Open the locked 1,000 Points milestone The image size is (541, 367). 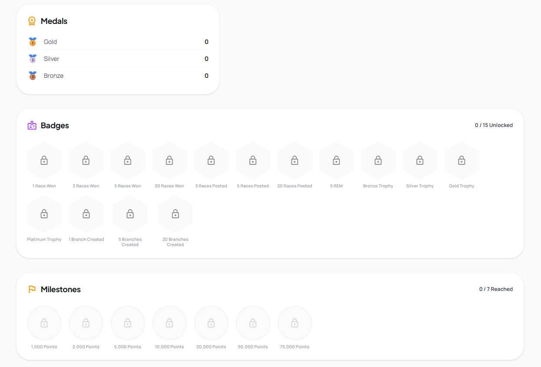(44, 323)
